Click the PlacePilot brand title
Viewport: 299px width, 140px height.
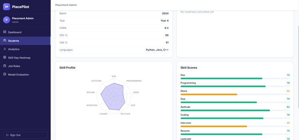(x=21, y=7)
